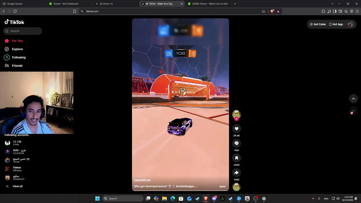Screen dimensions: 361x203
Task: Open your profile avatar menu
Action: coord(350,24)
